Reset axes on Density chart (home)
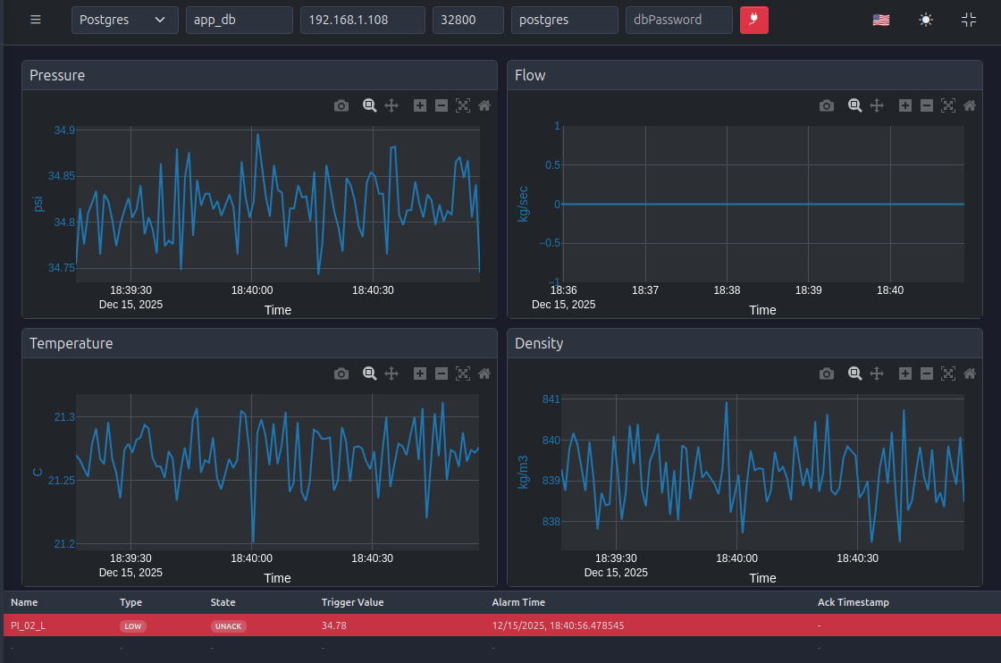Screen dimensions: 1001x663 point(970,373)
